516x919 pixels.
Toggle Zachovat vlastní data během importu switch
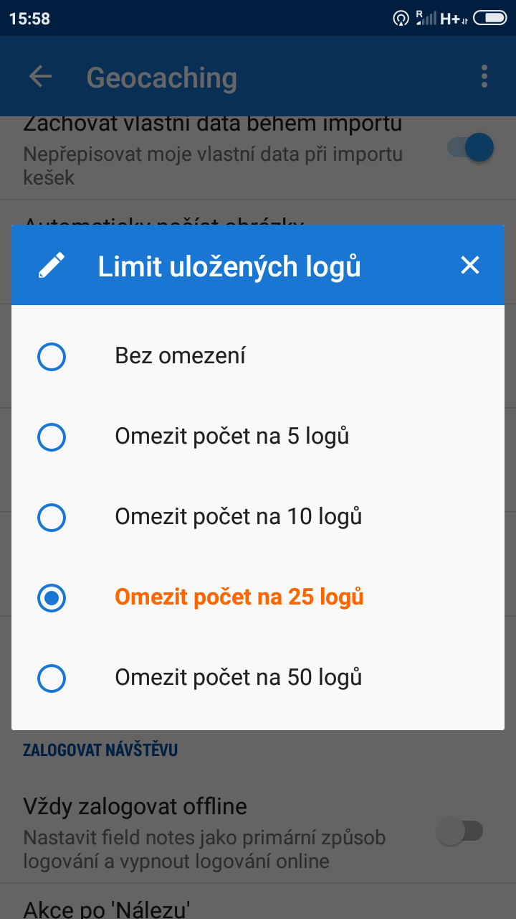tap(471, 148)
